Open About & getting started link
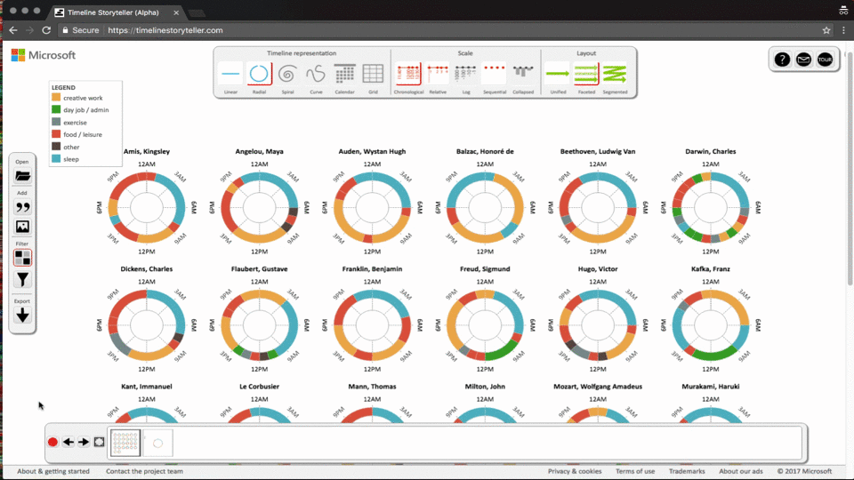The width and height of the screenshot is (854, 480). coord(53,471)
